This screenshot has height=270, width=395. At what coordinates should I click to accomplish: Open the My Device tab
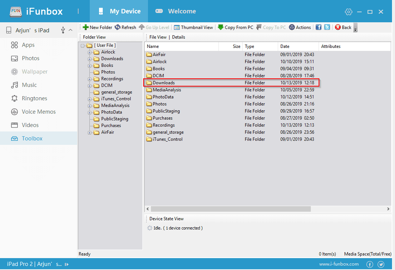[x=119, y=11]
